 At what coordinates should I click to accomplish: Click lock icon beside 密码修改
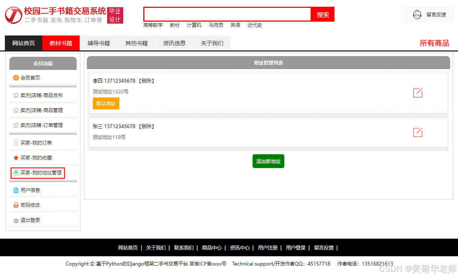coord(16,205)
